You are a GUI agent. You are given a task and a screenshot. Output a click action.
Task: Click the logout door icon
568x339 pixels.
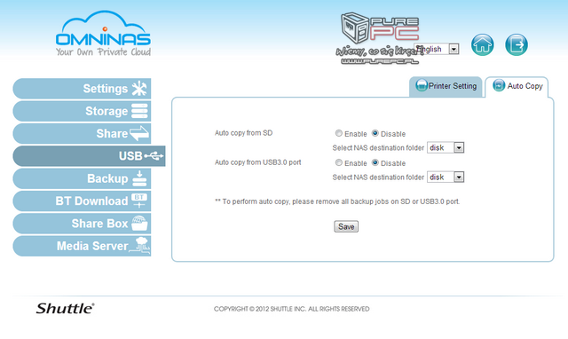517,45
